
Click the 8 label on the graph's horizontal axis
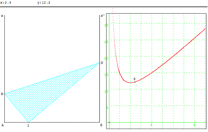(194, 125)
